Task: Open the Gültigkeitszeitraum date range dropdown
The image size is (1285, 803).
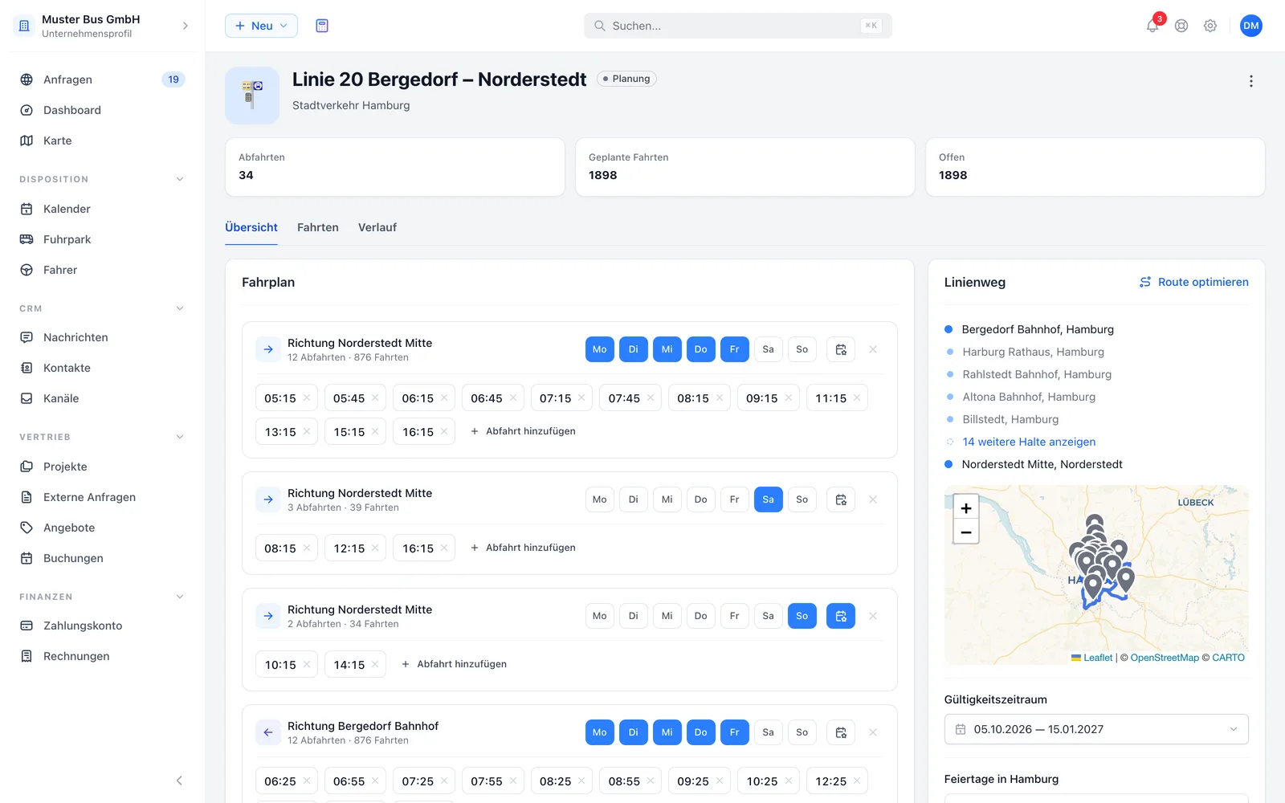Action: (1096, 729)
